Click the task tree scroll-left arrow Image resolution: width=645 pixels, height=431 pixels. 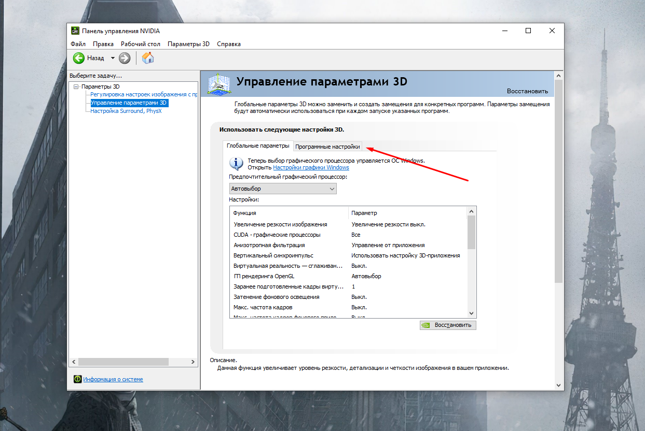pos(74,362)
